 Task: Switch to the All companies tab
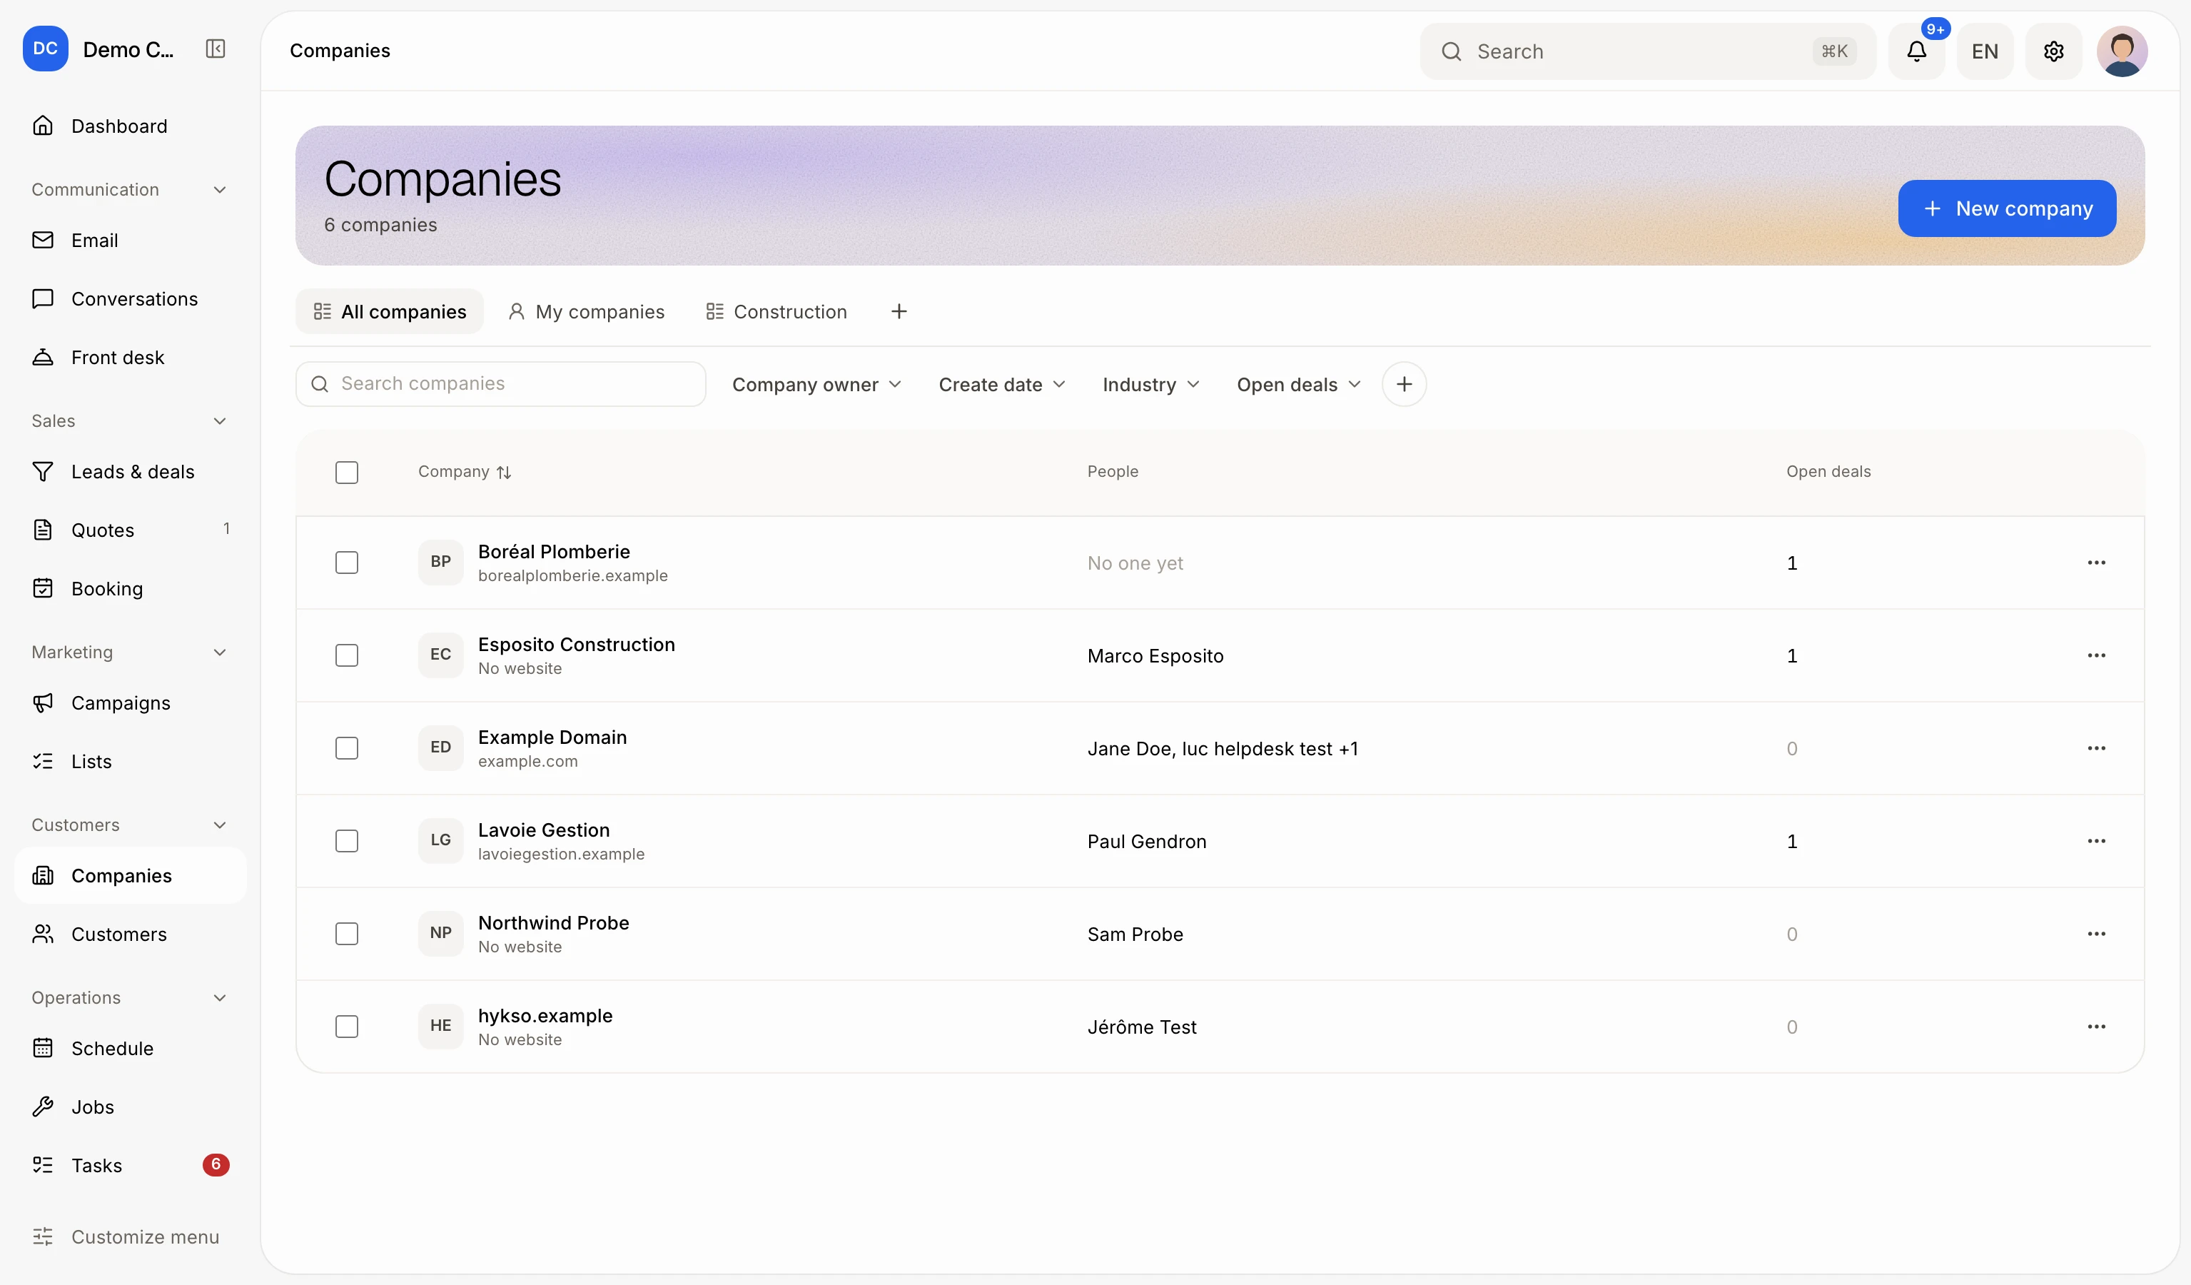tap(390, 311)
